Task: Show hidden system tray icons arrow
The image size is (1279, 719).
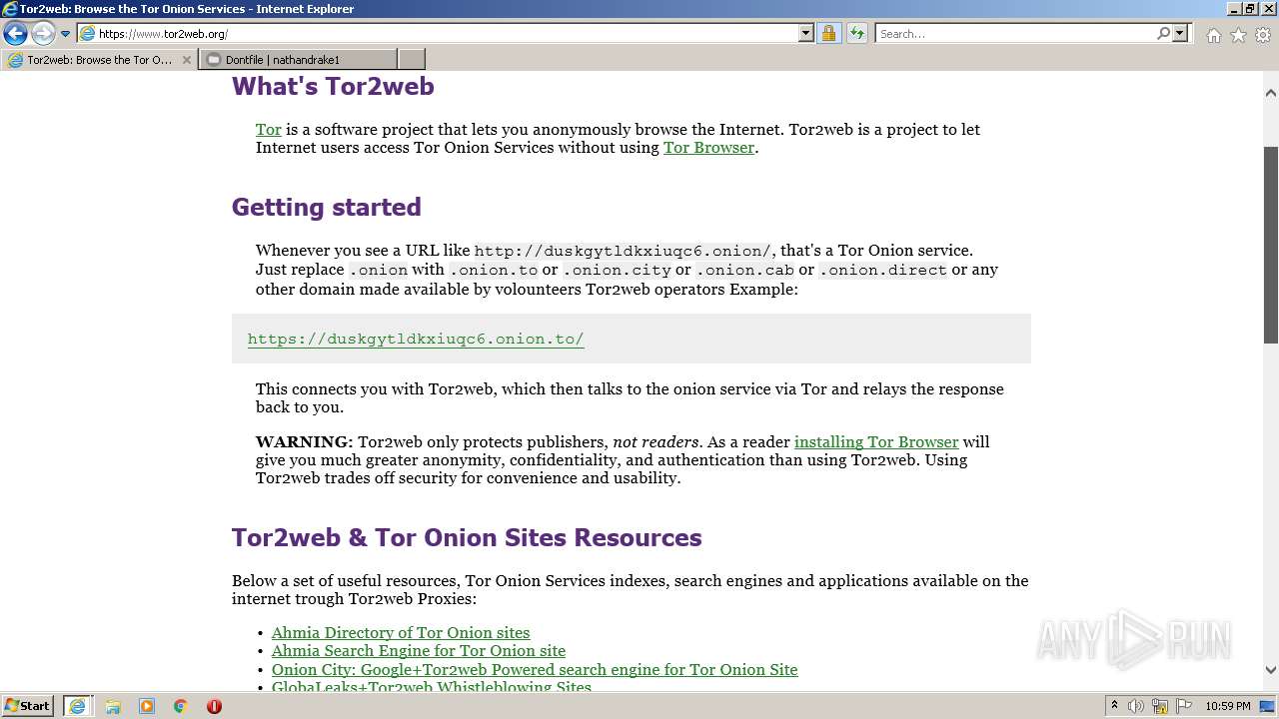Action: click(x=1114, y=706)
